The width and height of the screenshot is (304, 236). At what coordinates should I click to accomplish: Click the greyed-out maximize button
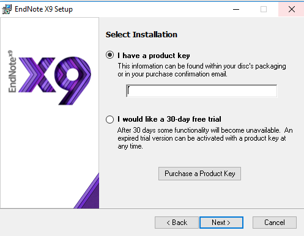pyautogui.click(x=264, y=9)
